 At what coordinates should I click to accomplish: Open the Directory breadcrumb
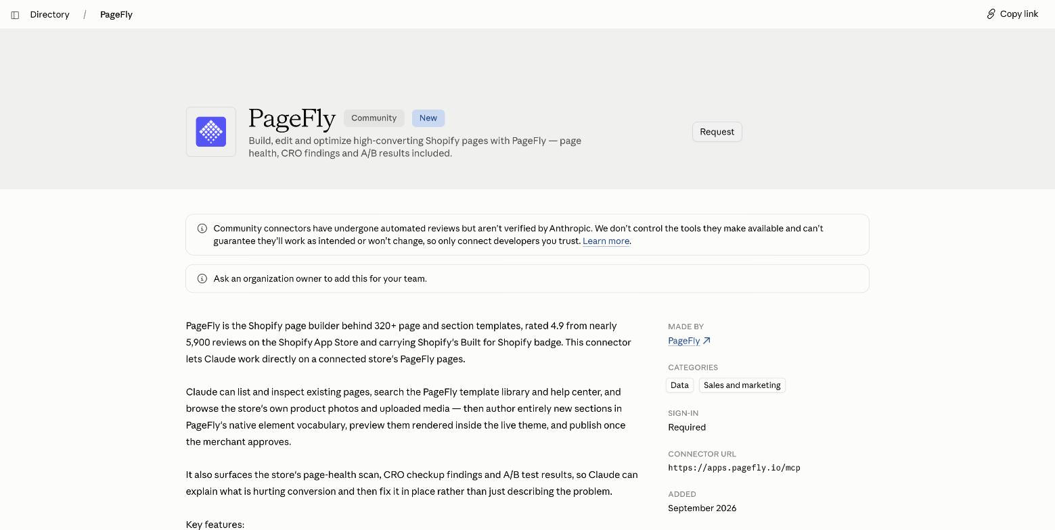[49, 14]
